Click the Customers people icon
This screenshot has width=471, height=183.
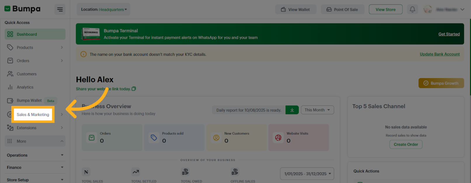(10, 74)
